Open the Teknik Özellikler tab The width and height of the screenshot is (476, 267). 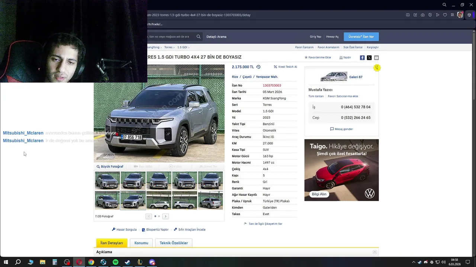pyautogui.click(x=174, y=243)
